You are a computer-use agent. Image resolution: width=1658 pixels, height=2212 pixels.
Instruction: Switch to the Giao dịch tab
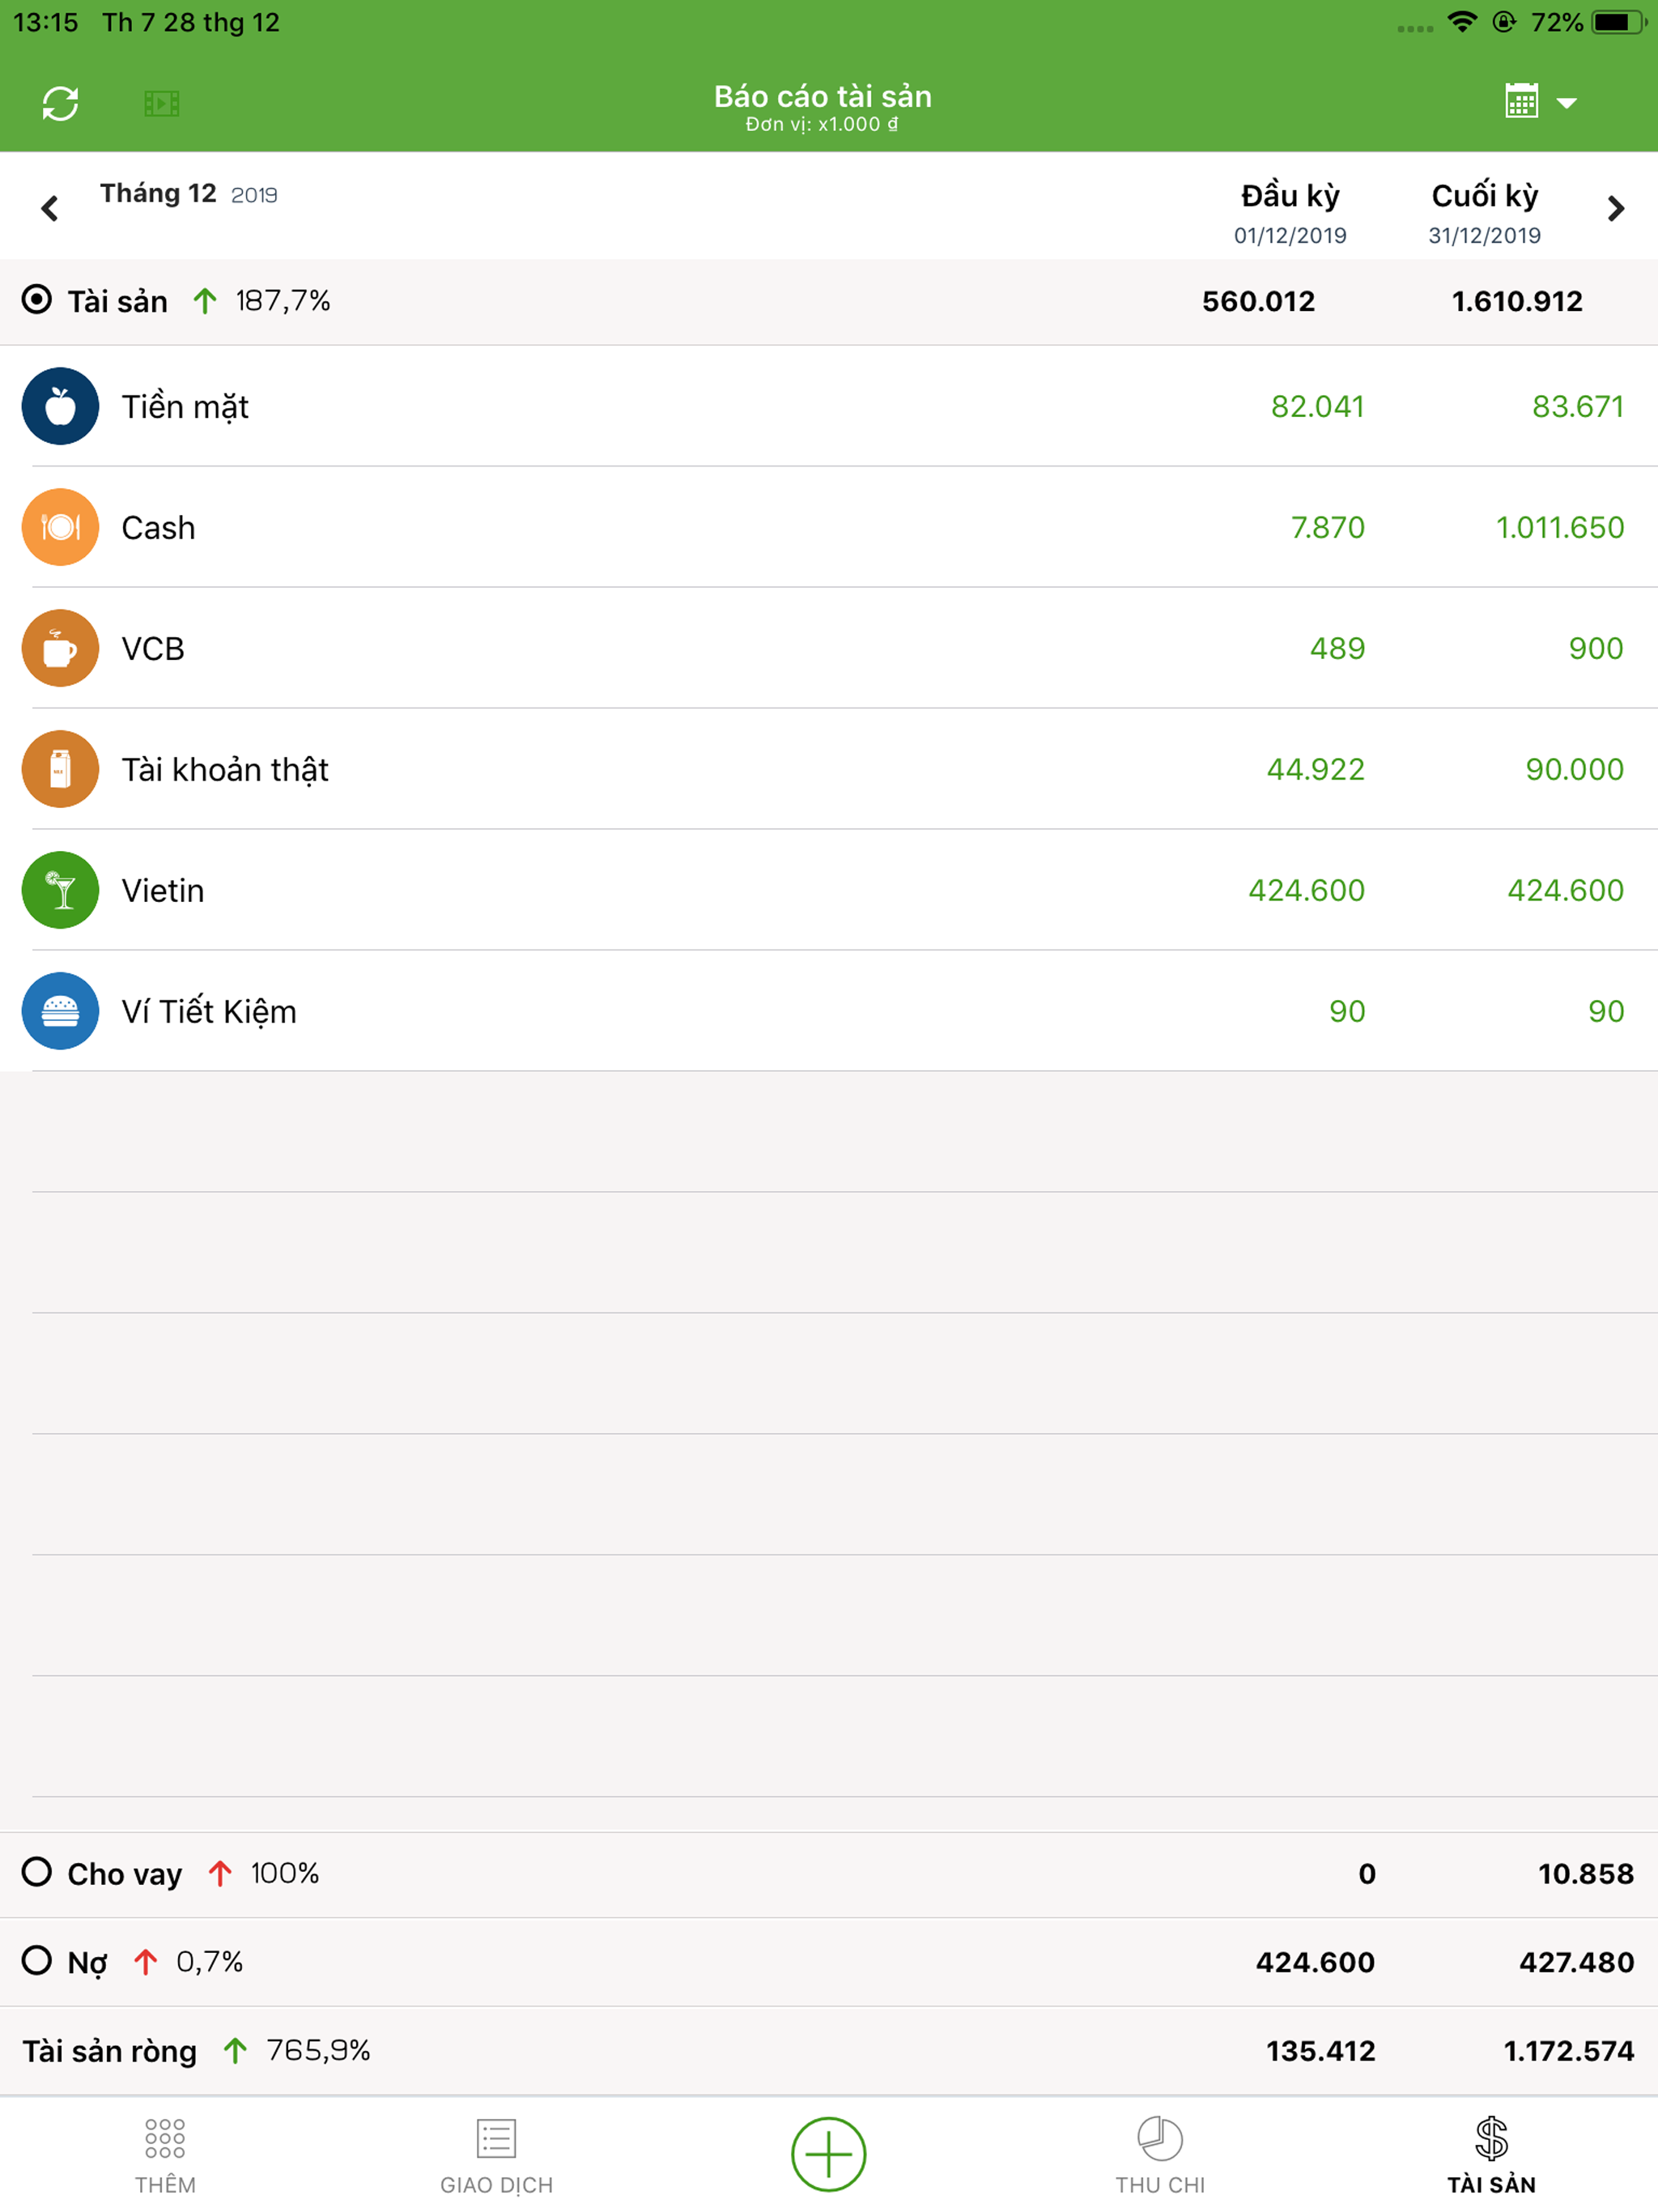496,2156
